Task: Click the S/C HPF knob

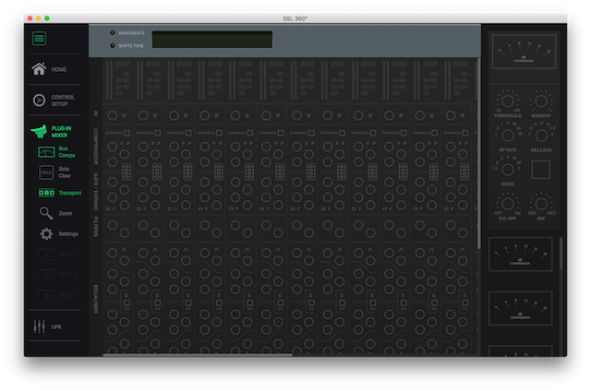Action: (x=507, y=204)
